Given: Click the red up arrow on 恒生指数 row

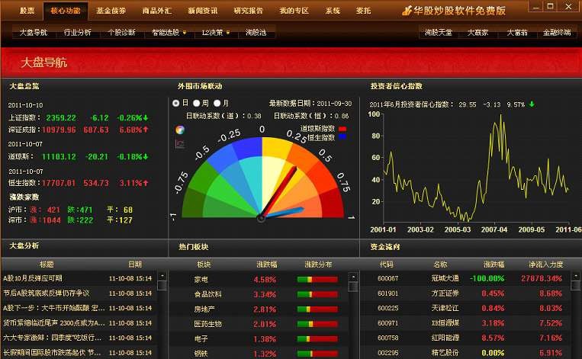Looking at the screenshot, I should tap(146, 183).
